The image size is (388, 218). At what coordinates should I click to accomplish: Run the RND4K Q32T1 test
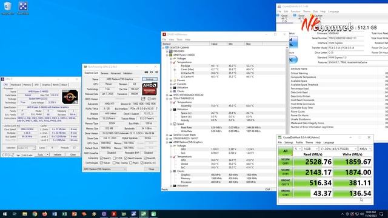pos(286,182)
